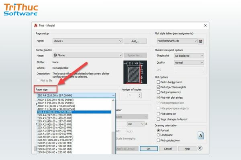Toggle Plot object lineweights checkbox
Image resolution: width=241 pixels, height=160 pixels.
point(158,87)
